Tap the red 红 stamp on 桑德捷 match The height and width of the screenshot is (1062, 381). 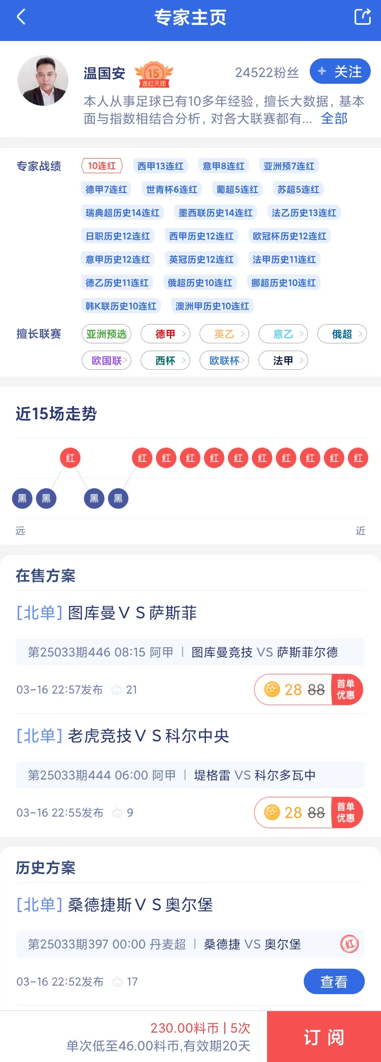349,943
